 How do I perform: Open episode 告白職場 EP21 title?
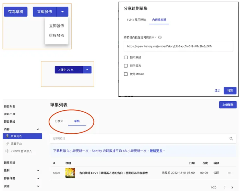pyautogui.click(x=114, y=173)
